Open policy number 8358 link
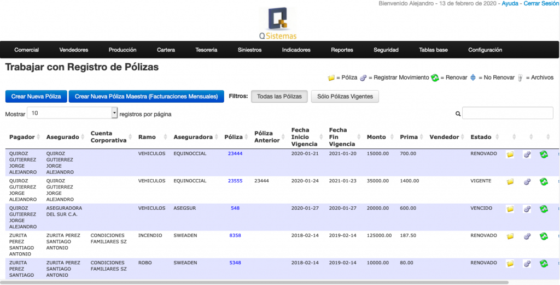The height and width of the screenshot is (285, 560). (235, 235)
